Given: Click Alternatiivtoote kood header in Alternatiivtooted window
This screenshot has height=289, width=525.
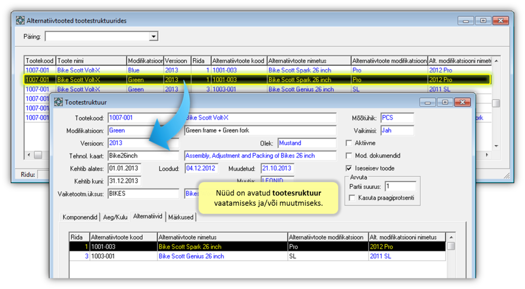Looking at the screenshot, I should [239, 61].
